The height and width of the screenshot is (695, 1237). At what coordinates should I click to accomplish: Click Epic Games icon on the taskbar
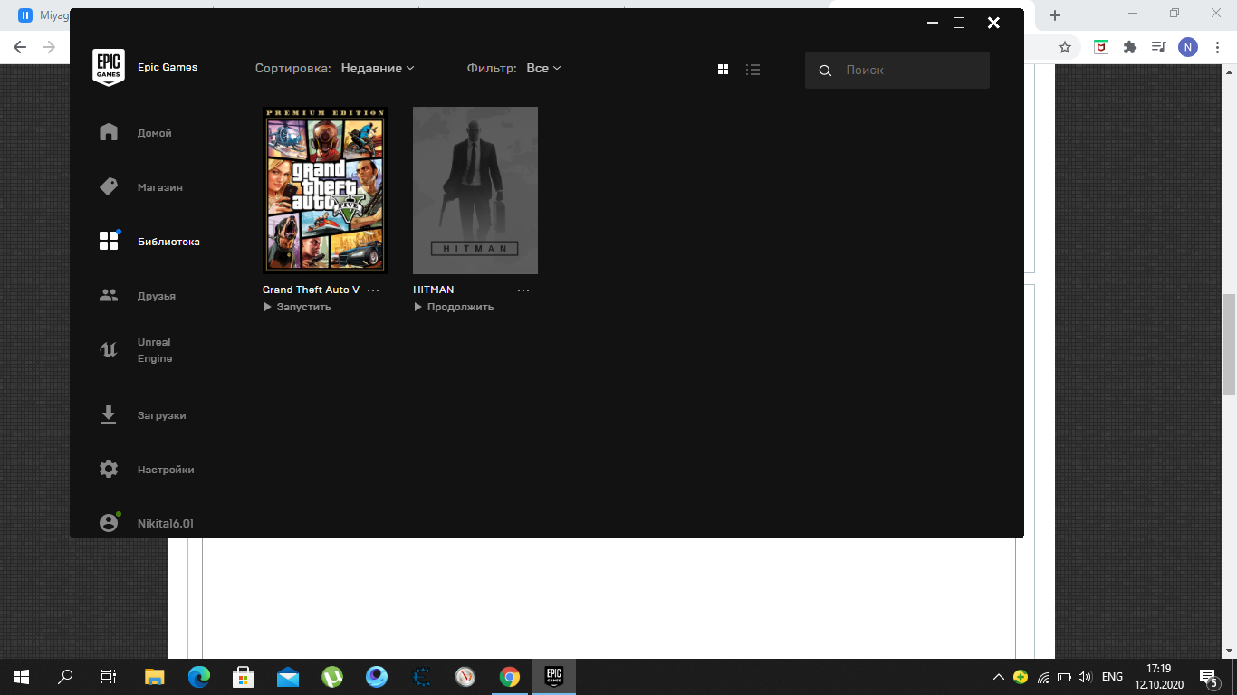click(554, 676)
